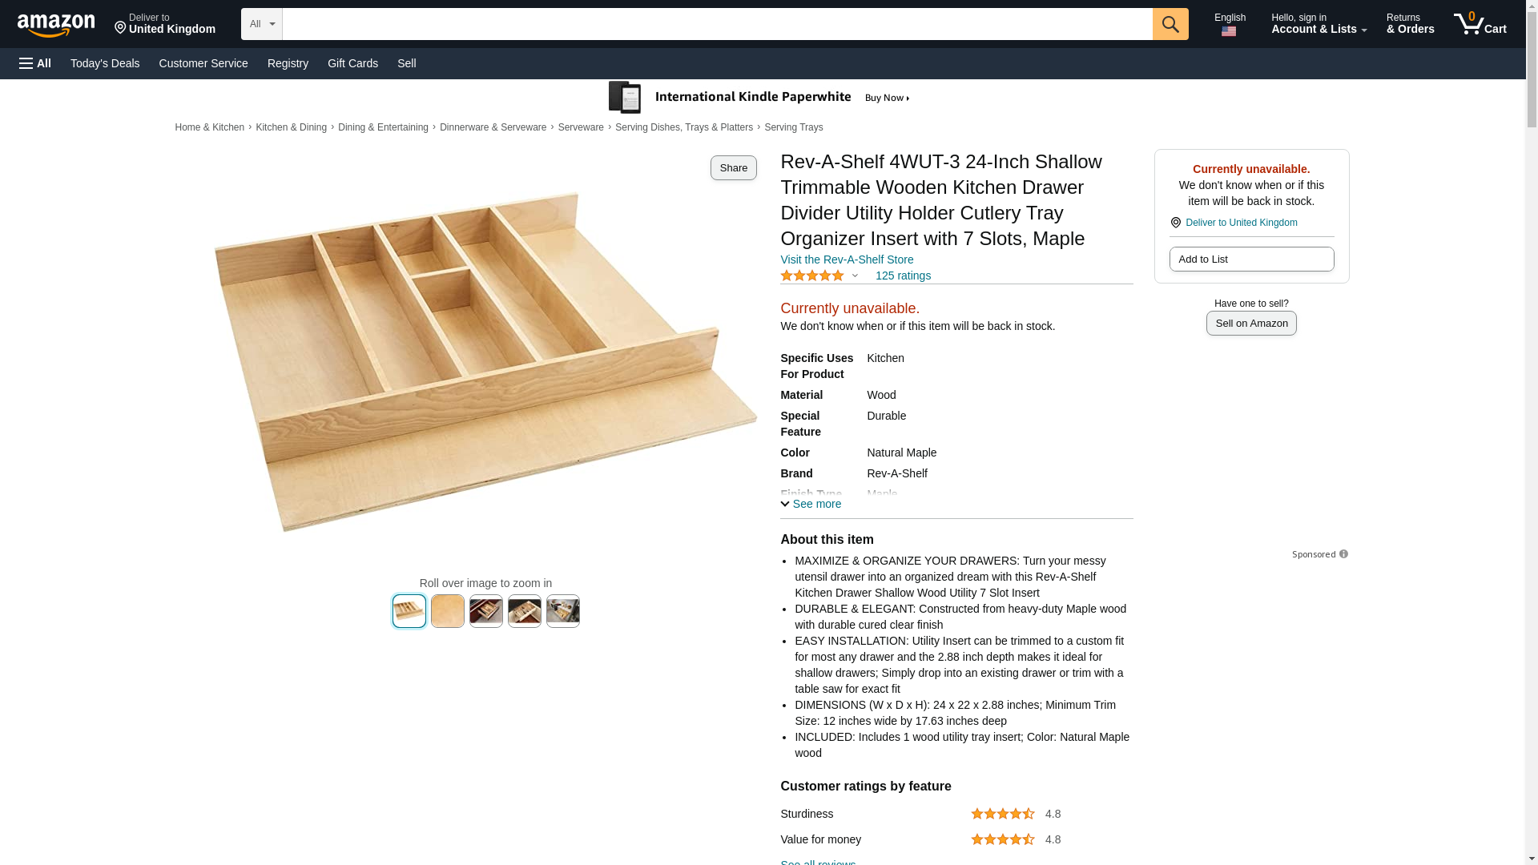Viewport: 1538px width, 865px height.
Task: Click the Share button
Action: click(734, 167)
